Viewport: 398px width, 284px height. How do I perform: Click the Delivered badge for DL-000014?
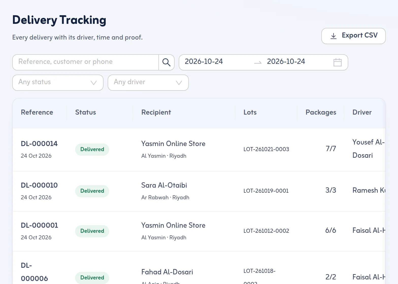point(92,150)
